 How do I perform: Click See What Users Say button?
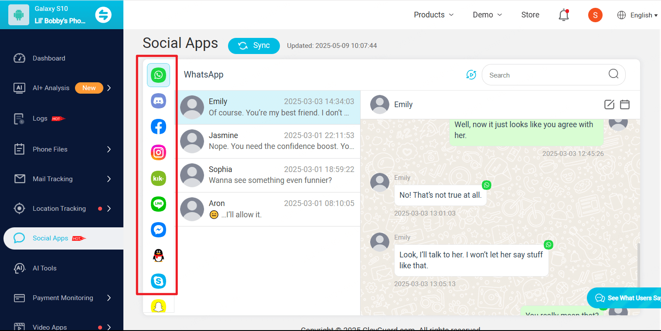point(624,298)
